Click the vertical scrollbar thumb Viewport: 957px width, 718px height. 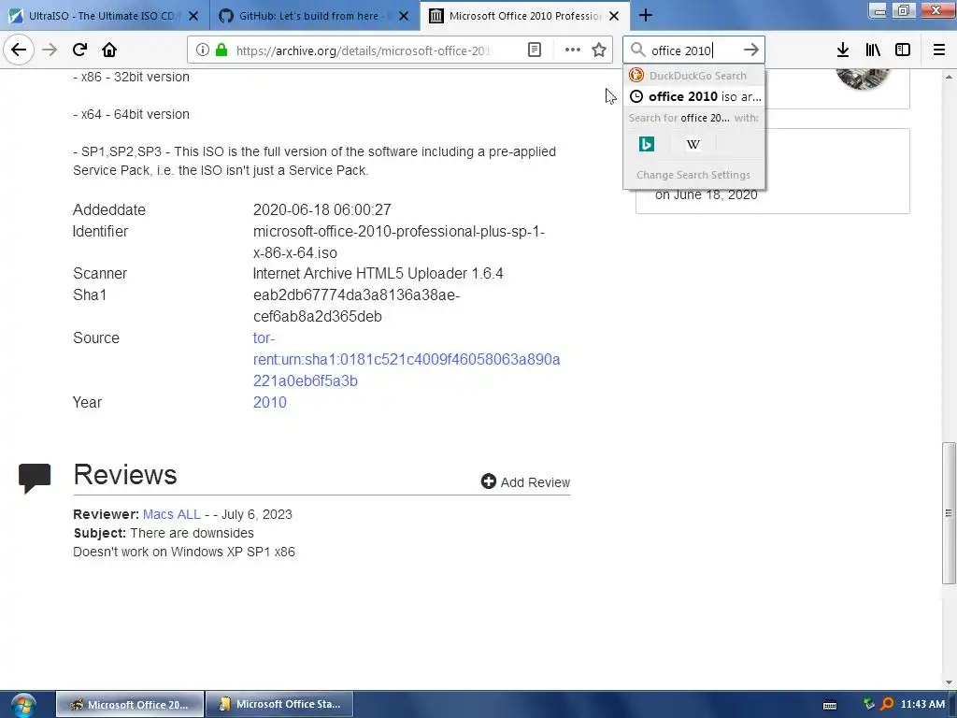pos(949,513)
